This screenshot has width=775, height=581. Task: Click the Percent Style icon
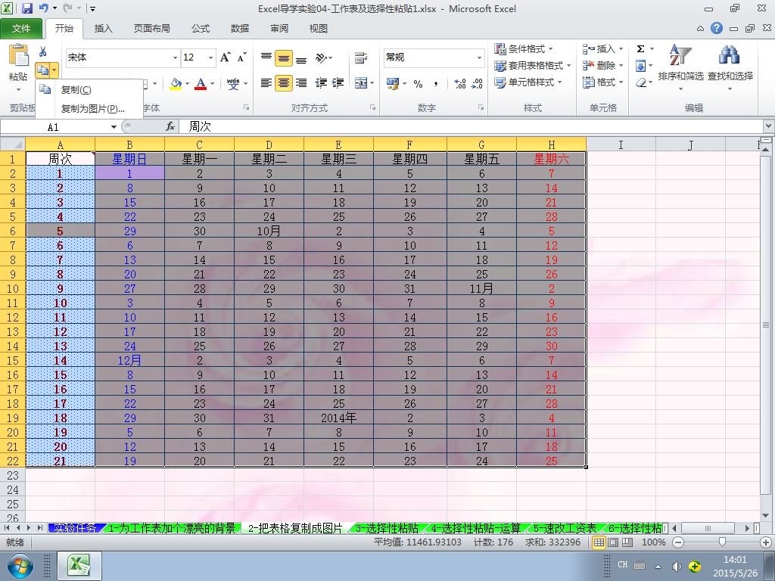point(418,83)
